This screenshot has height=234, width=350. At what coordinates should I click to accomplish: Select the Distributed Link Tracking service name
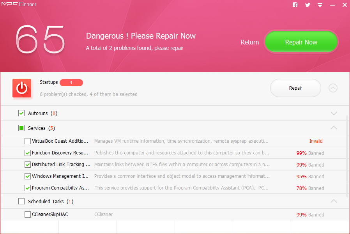tap(61, 165)
